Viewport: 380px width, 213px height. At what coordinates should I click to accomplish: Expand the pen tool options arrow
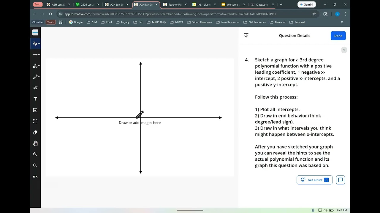point(39,43)
